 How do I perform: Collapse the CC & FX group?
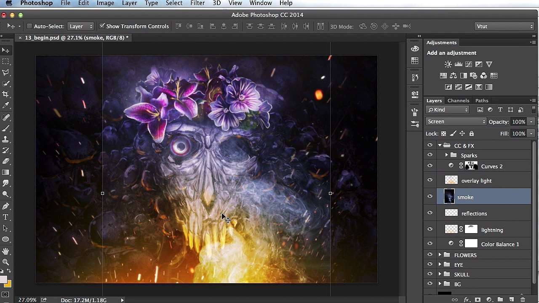pyautogui.click(x=440, y=146)
